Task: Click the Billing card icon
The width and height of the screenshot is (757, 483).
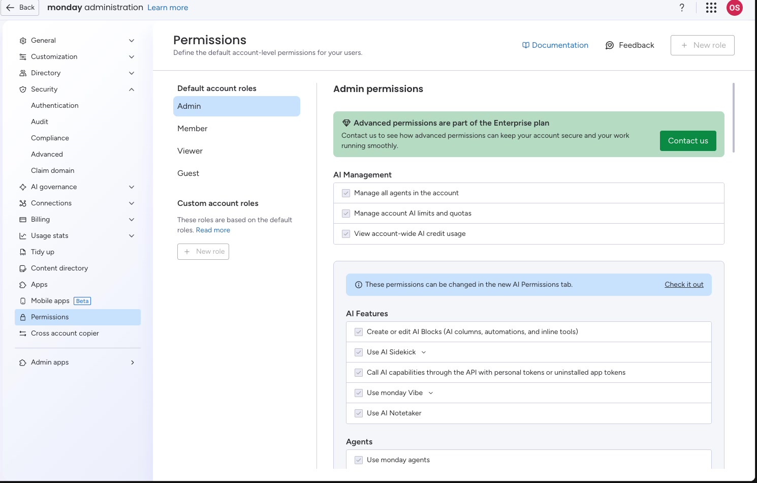Action: [x=23, y=220]
